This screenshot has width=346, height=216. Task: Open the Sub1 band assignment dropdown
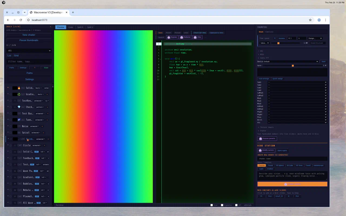[297, 82]
